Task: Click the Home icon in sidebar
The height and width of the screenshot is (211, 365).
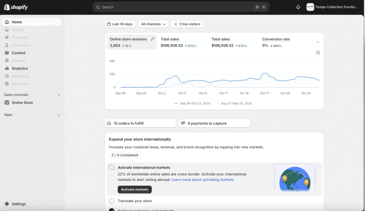Action: [7, 22]
